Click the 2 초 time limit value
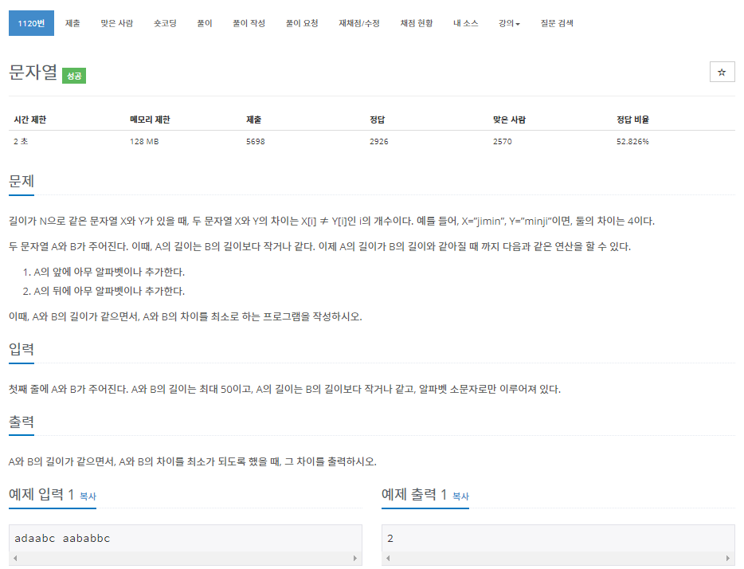744x569 pixels. pyautogui.click(x=21, y=141)
